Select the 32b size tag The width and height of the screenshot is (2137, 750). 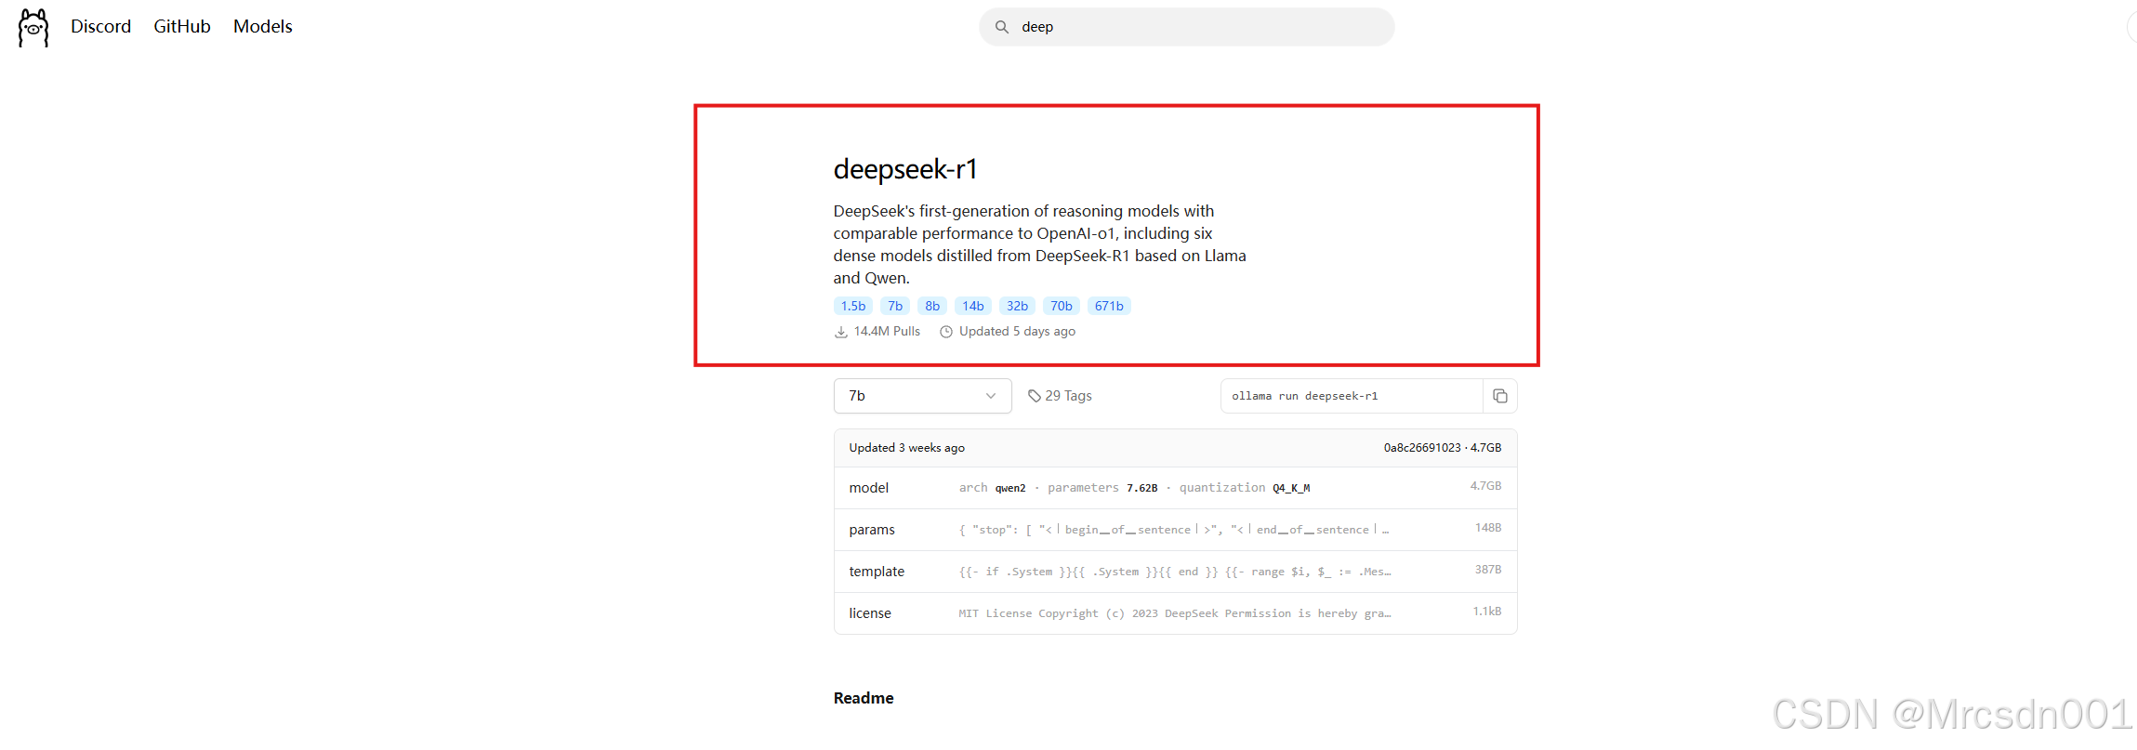[x=1018, y=306]
